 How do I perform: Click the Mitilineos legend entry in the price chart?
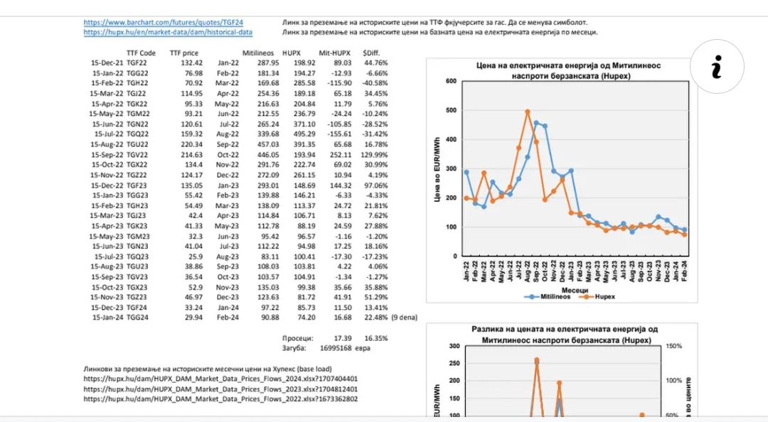[550, 296]
